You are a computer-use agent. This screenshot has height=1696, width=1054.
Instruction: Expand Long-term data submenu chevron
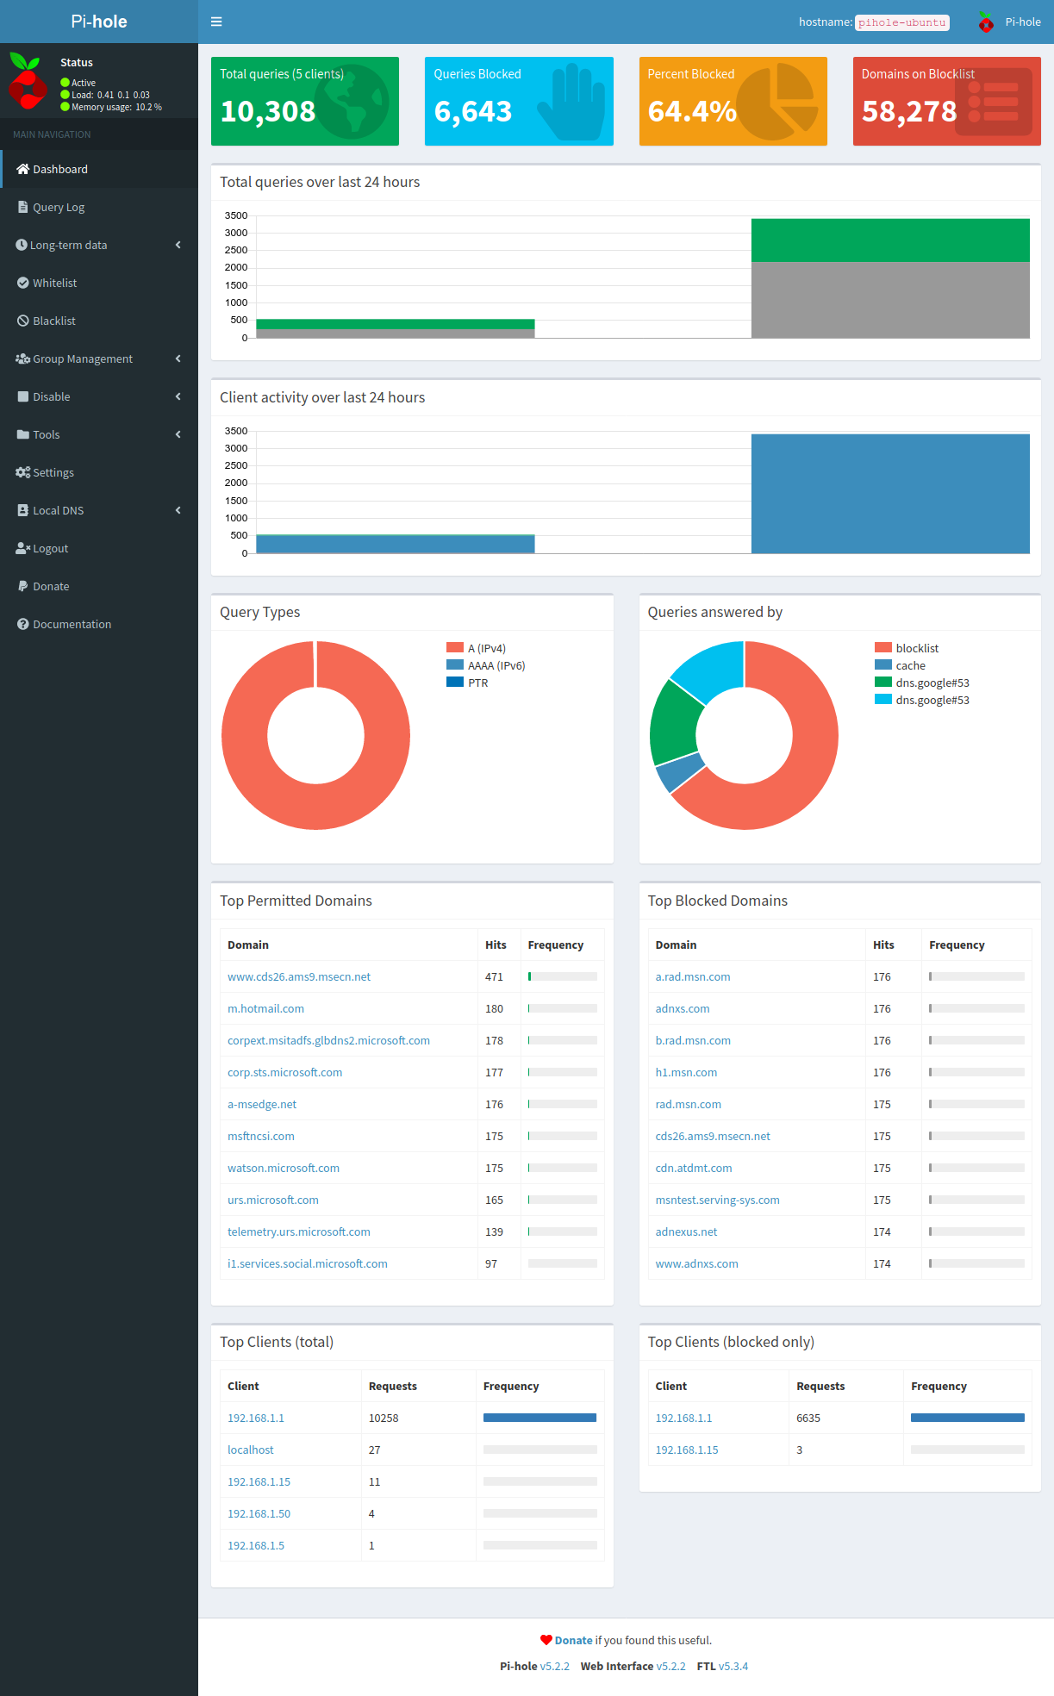pos(178,245)
